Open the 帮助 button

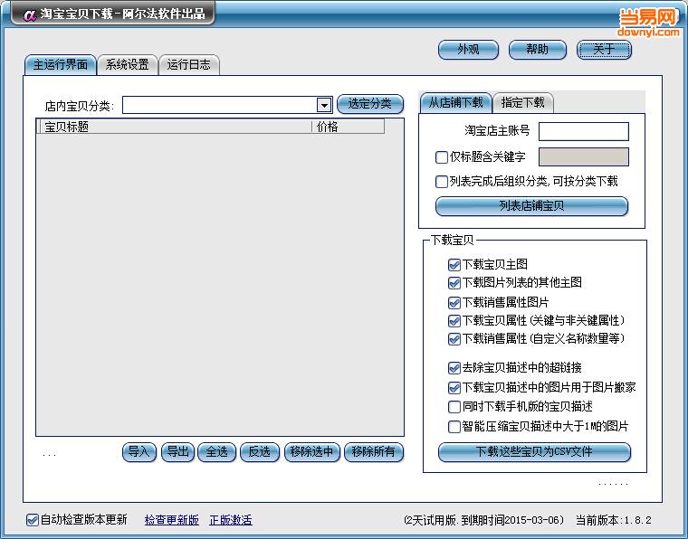538,50
